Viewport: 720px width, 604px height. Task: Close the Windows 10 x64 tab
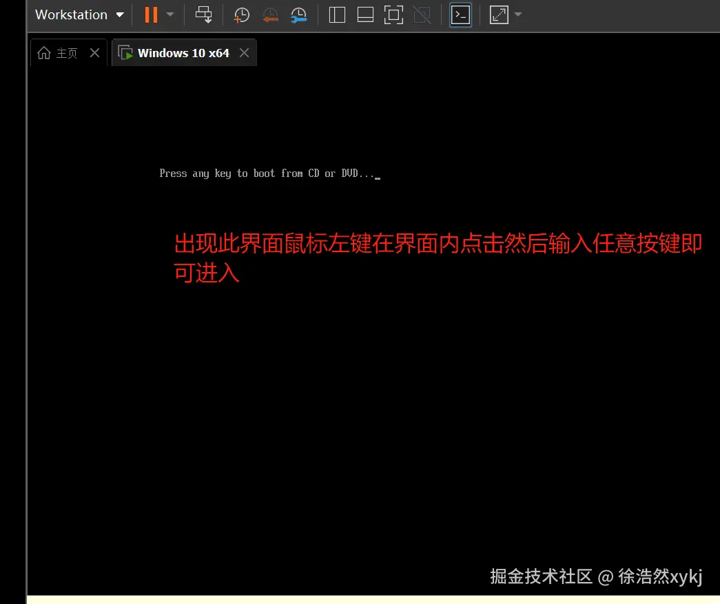tap(245, 53)
